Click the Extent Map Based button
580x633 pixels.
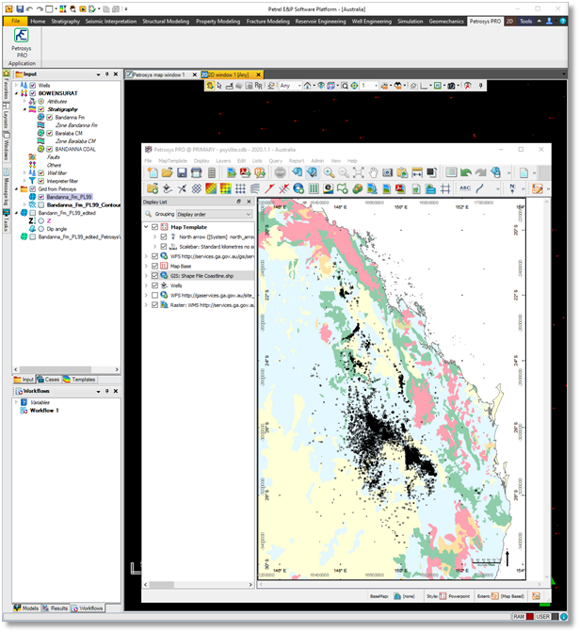[501, 596]
